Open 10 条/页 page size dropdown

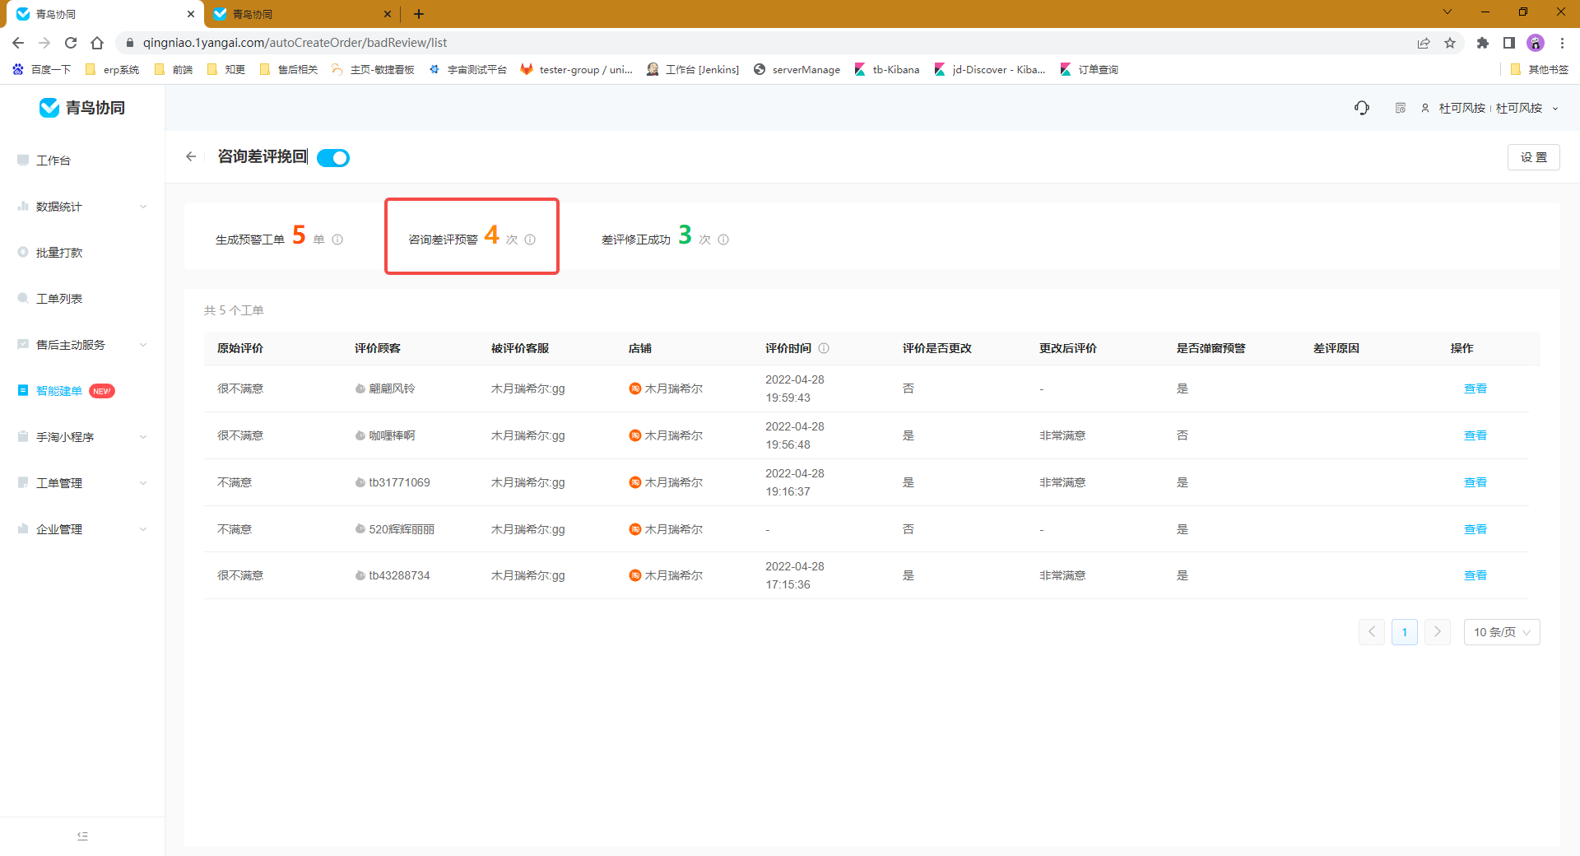[1502, 632]
